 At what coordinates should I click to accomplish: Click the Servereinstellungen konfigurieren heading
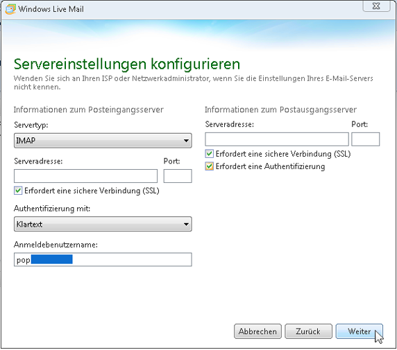(x=127, y=64)
